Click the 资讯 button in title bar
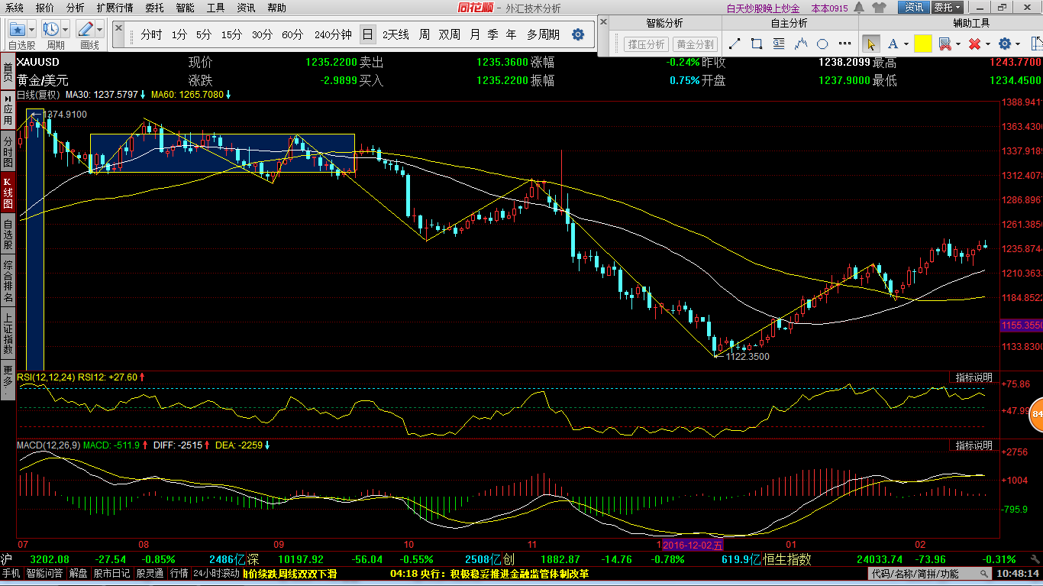The image size is (1043, 586). click(913, 8)
